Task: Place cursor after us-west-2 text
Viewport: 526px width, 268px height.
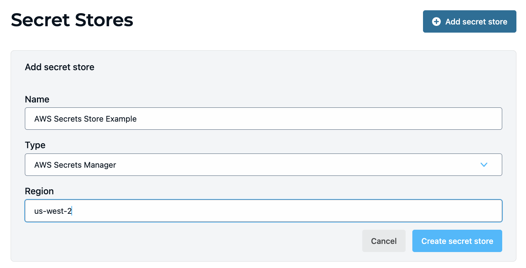Action: tap(72, 211)
